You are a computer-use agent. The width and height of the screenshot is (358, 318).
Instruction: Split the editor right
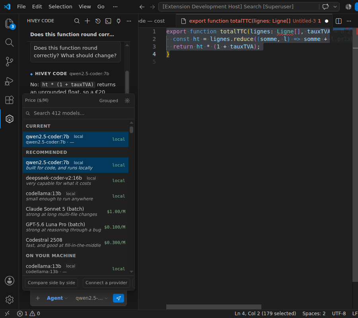click(339, 21)
